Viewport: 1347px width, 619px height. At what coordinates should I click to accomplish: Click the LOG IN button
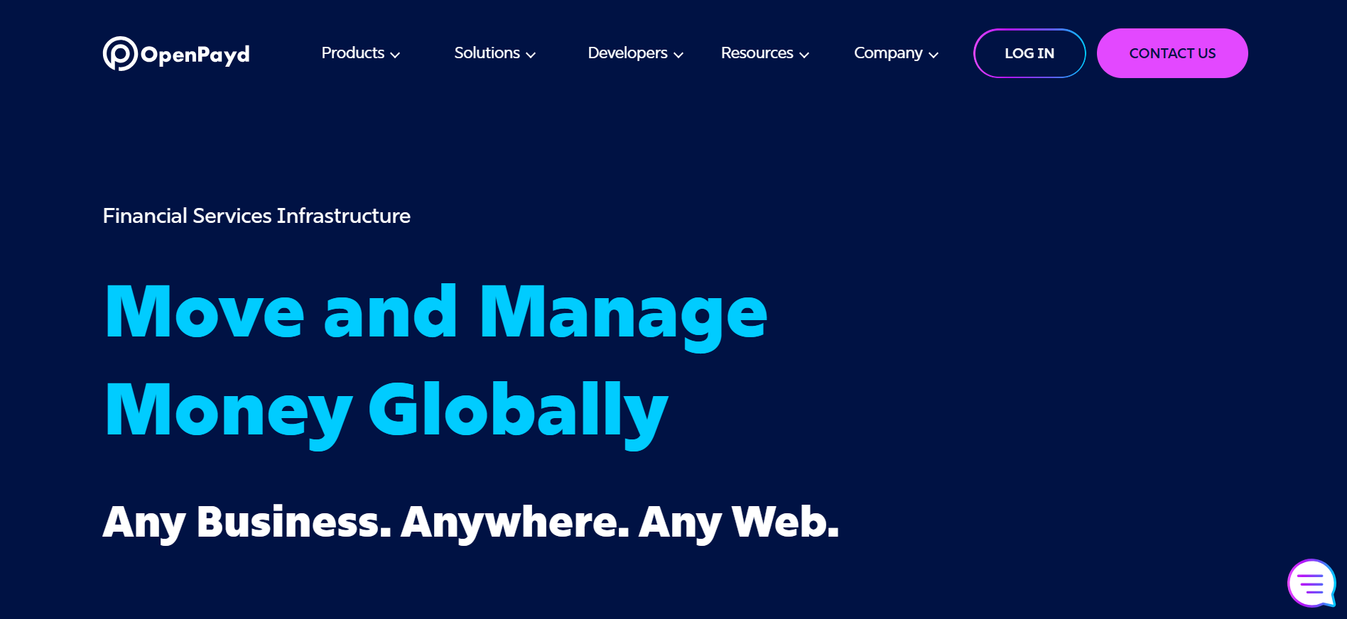pos(1029,53)
